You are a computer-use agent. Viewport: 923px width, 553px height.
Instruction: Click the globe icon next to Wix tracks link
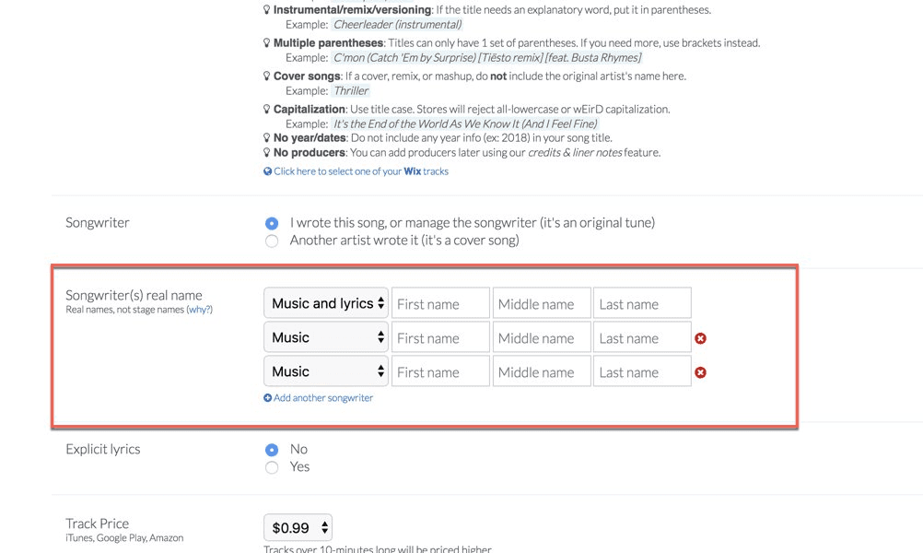[x=268, y=171]
